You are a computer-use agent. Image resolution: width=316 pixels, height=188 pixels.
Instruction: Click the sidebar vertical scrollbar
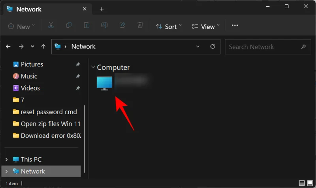pyautogui.click(x=84, y=139)
